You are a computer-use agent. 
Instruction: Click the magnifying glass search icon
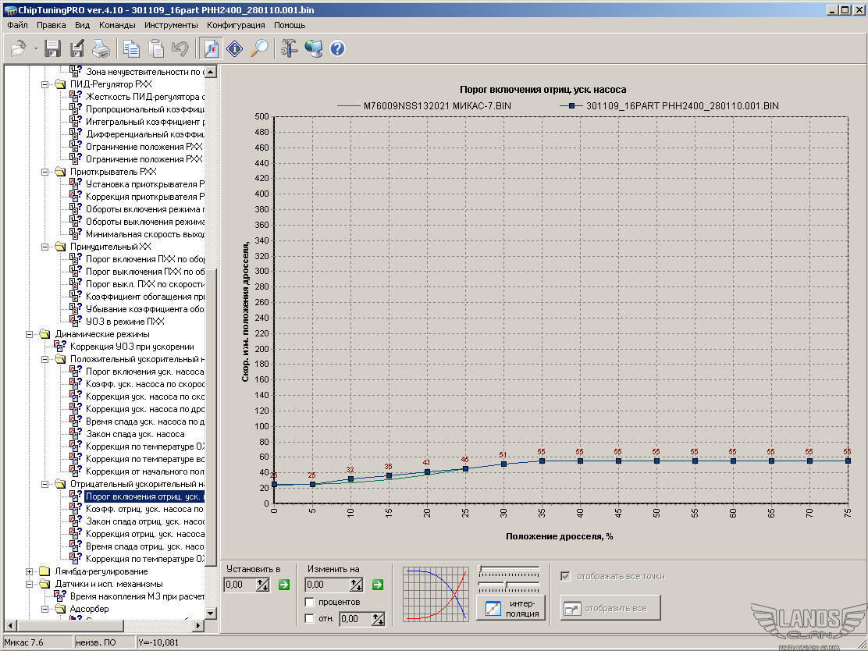(259, 48)
